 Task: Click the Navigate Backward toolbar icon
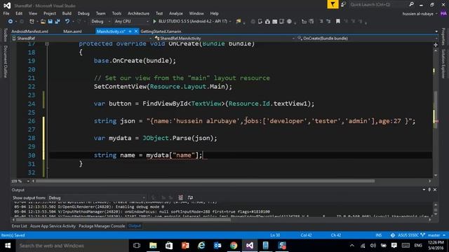[11, 22]
